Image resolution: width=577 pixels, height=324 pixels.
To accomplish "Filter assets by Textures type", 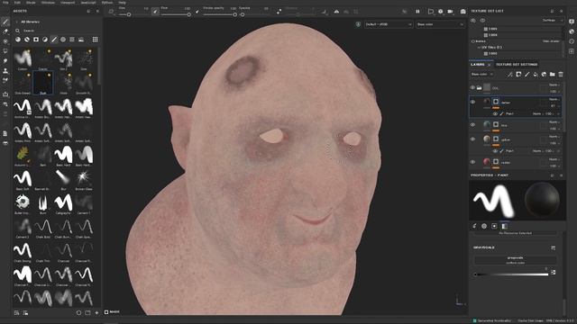I will (72, 40).
